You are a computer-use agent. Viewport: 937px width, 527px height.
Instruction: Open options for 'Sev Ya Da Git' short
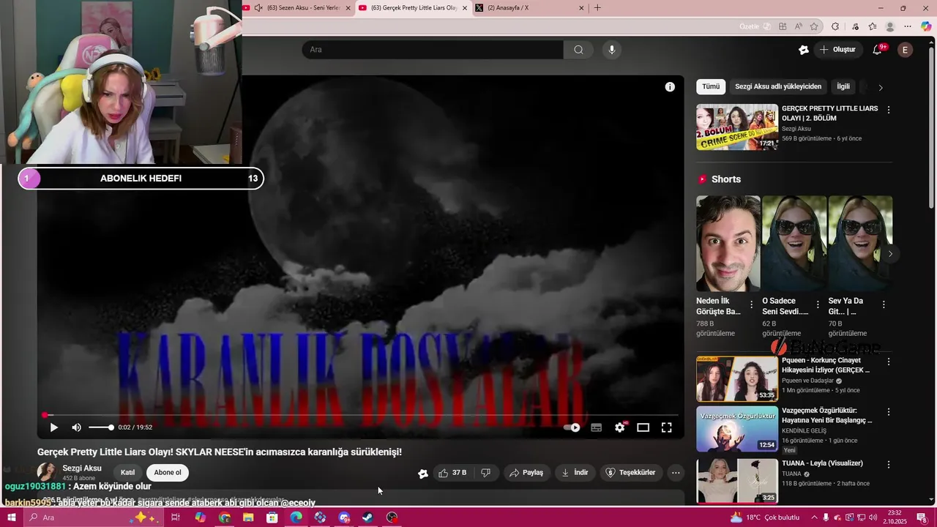tap(884, 304)
